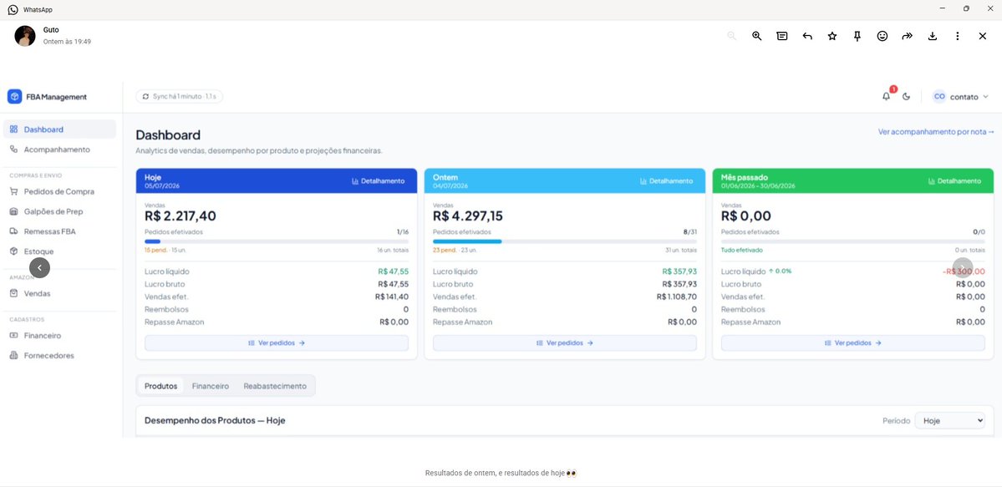
Task: Open Galpões de Prep in sidebar
Action: tap(59, 211)
